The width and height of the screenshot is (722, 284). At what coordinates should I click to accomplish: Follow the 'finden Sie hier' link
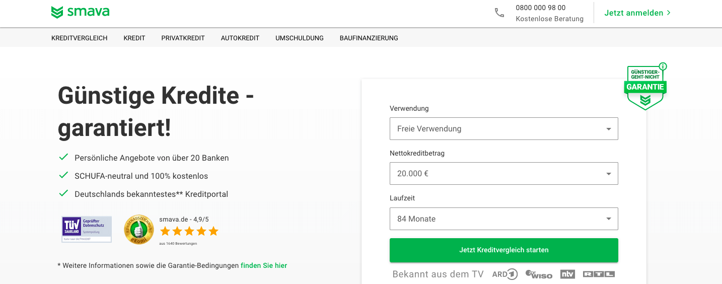[x=264, y=265]
